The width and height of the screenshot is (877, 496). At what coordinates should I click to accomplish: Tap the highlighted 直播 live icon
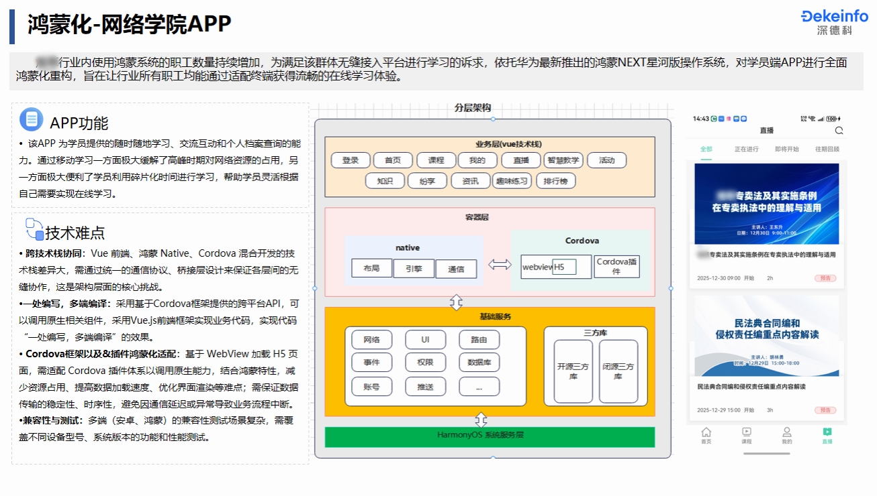click(827, 432)
